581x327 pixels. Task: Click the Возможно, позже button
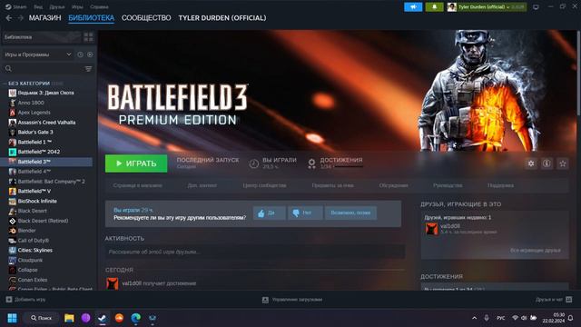click(x=350, y=213)
